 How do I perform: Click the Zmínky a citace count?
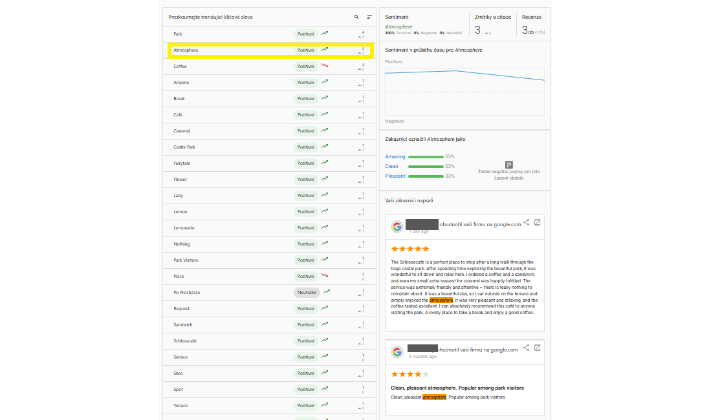tap(477, 30)
